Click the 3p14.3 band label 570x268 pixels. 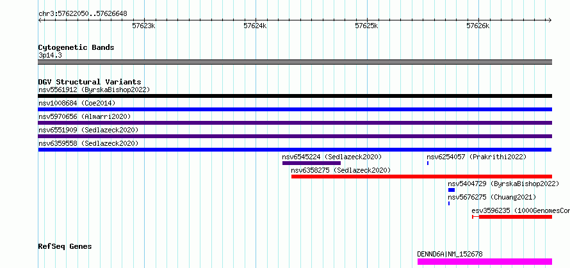pos(50,56)
